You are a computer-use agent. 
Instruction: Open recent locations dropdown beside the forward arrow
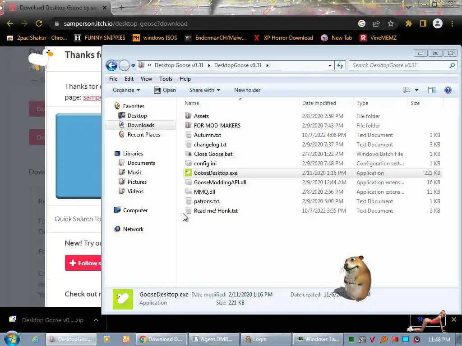pyautogui.click(x=133, y=66)
